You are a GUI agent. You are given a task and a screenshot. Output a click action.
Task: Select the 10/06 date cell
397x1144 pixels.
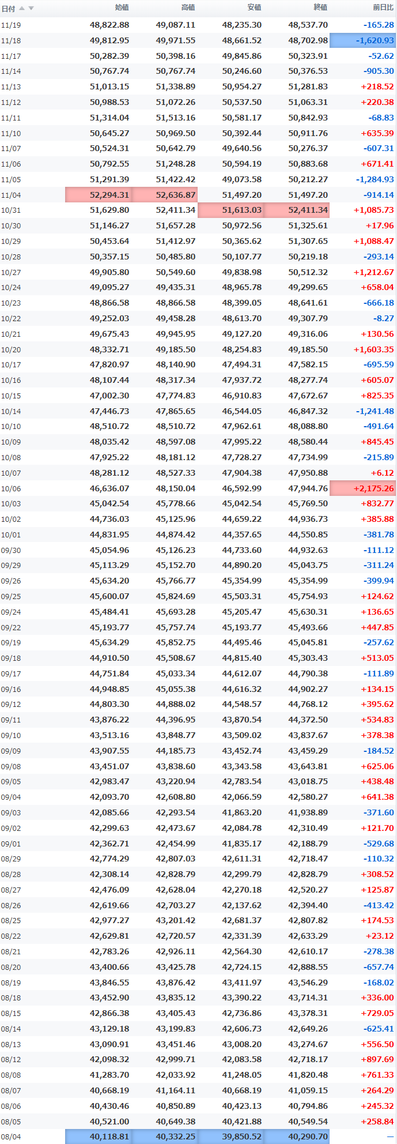(11, 488)
